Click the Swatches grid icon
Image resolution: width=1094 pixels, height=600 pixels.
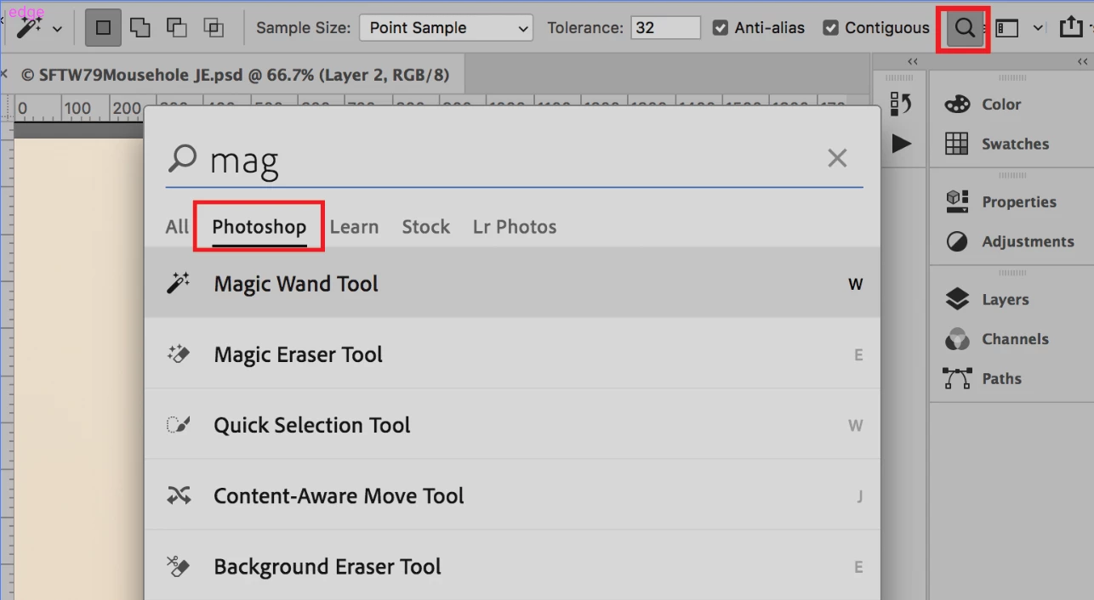(957, 144)
